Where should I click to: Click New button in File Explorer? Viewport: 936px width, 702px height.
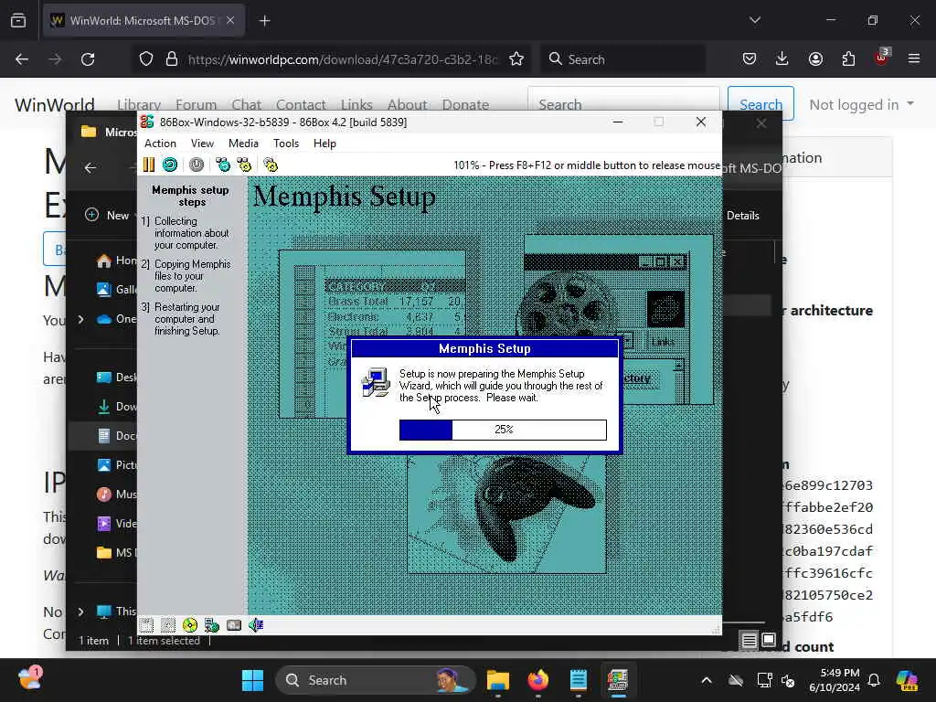click(x=108, y=216)
